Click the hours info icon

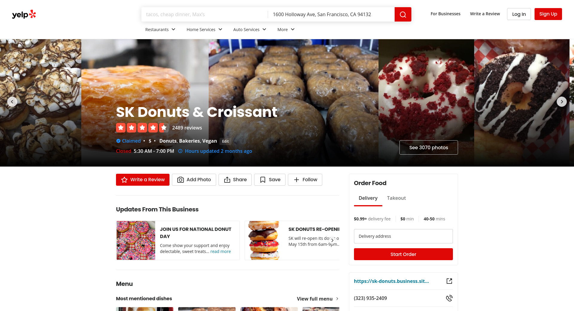[180, 151]
